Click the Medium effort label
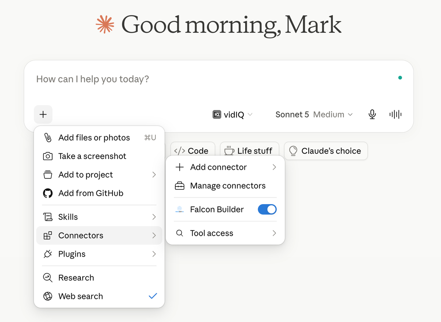Screen dimensions: 441x322 click(329, 115)
